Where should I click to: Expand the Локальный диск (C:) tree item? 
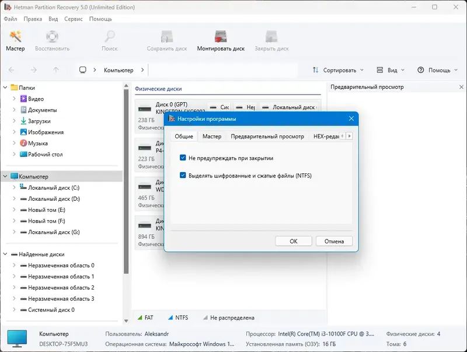(x=15, y=187)
